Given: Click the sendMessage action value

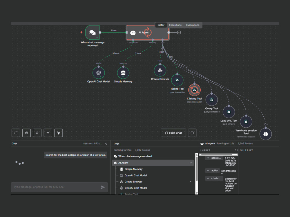Looking at the screenshot, I should click(229, 172).
